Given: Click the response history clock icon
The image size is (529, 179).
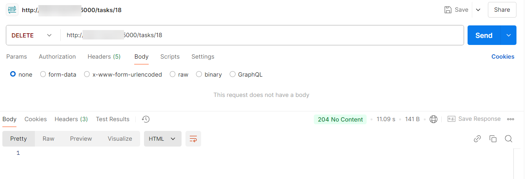Looking at the screenshot, I should click(x=146, y=119).
